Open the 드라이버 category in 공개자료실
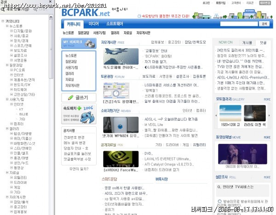The width and height of the screenshot is (276, 215). click(172, 145)
